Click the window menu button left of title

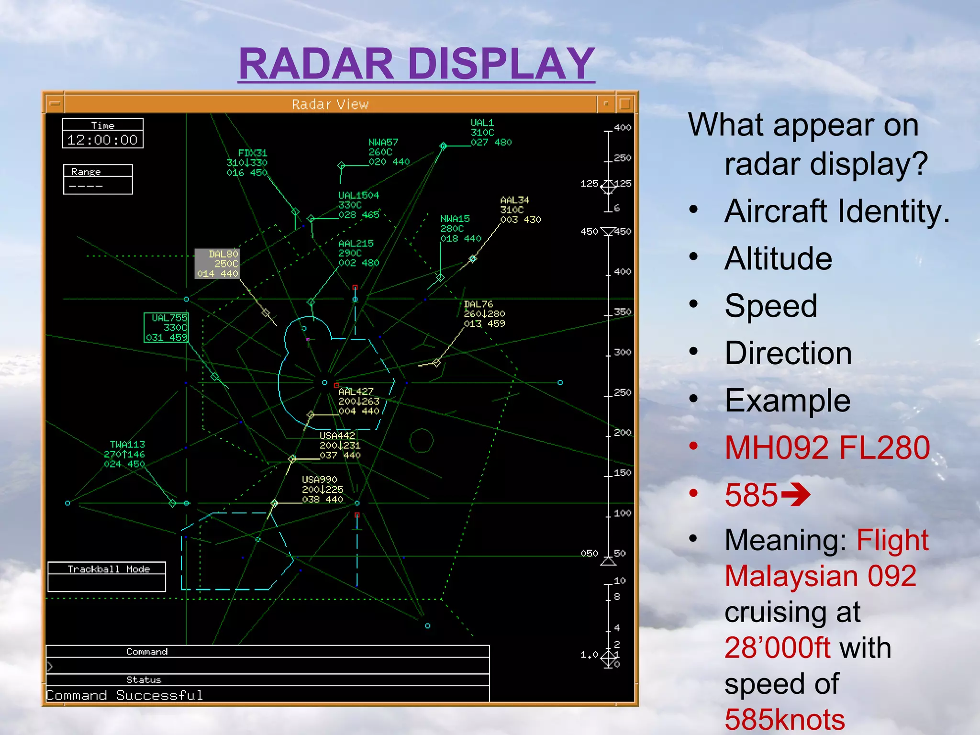click(55, 104)
